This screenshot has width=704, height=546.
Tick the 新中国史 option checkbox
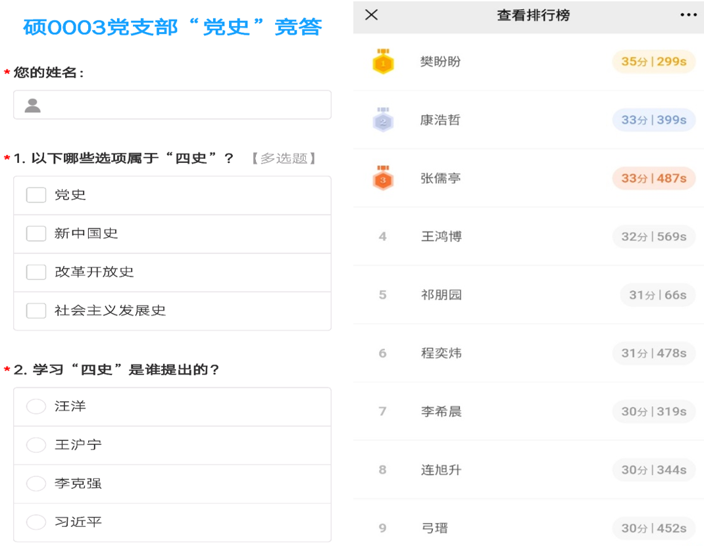coord(36,234)
